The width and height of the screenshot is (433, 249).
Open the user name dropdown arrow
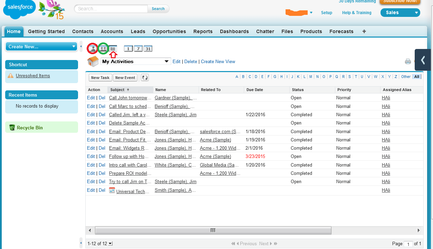pos(311,13)
